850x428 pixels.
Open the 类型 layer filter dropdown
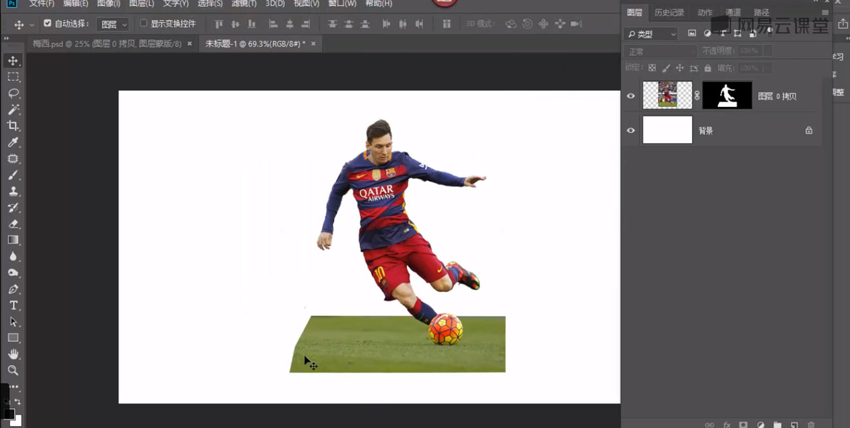click(651, 34)
